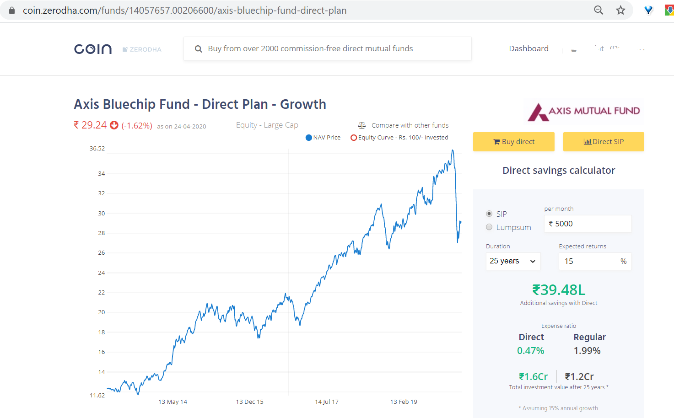Screen dimensions: 674x418
Task: Click the Buy direct button
Action: tap(514, 142)
